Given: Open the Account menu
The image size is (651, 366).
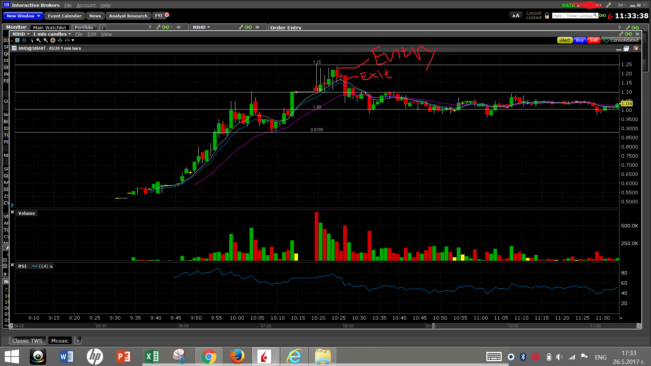Looking at the screenshot, I should 86,5.
